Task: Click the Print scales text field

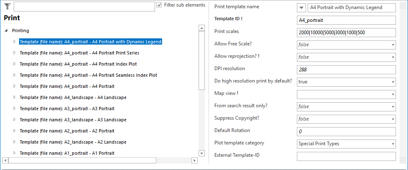Action: pyautogui.click(x=346, y=32)
